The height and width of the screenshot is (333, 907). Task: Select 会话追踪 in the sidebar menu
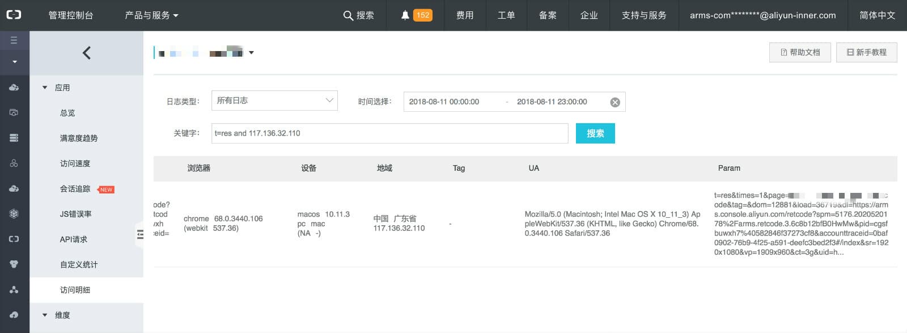pyautogui.click(x=75, y=189)
